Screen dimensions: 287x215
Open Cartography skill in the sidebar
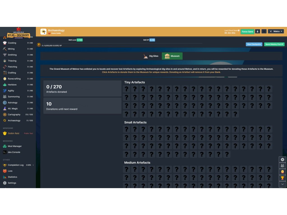point(14,114)
